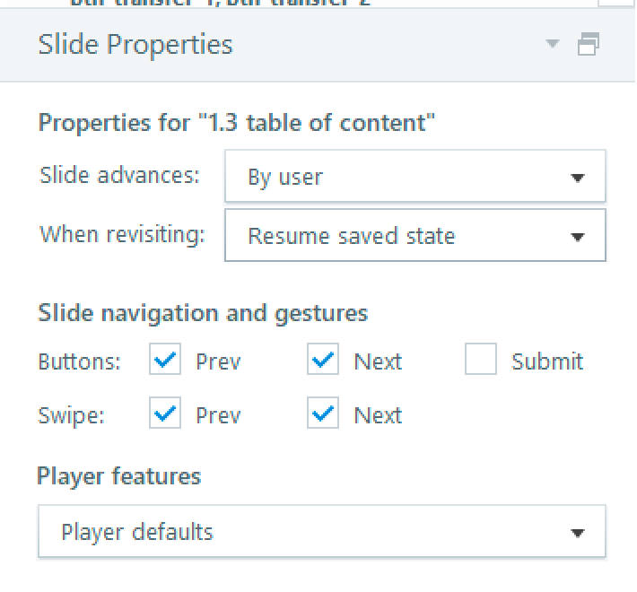Open the When revisiting dropdown
637x592 pixels.
tap(414, 236)
